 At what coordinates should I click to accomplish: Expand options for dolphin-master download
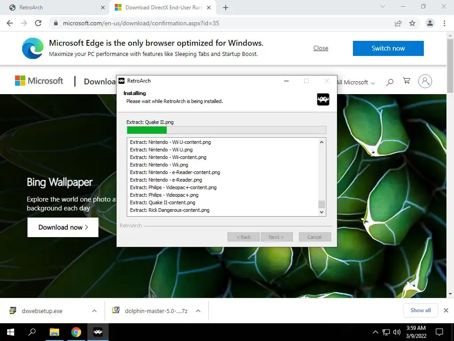pyautogui.click(x=198, y=311)
